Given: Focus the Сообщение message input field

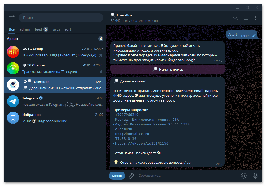Looking at the screenshot, I should [188, 176].
